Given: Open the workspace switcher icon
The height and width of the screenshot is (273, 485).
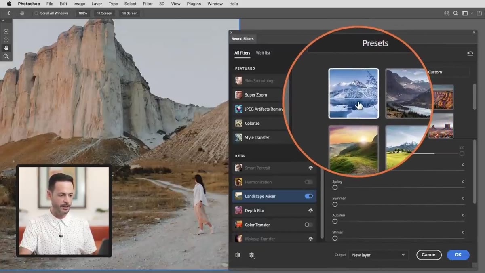Looking at the screenshot, I should tap(465, 13).
